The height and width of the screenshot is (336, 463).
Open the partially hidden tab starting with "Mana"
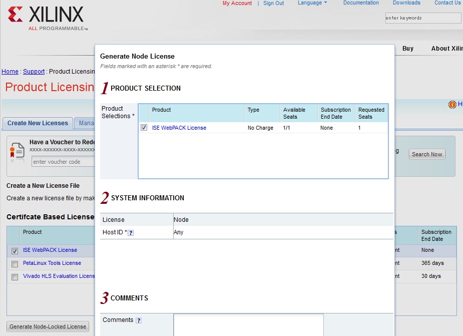pyautogui.click(x=85, y=123)
